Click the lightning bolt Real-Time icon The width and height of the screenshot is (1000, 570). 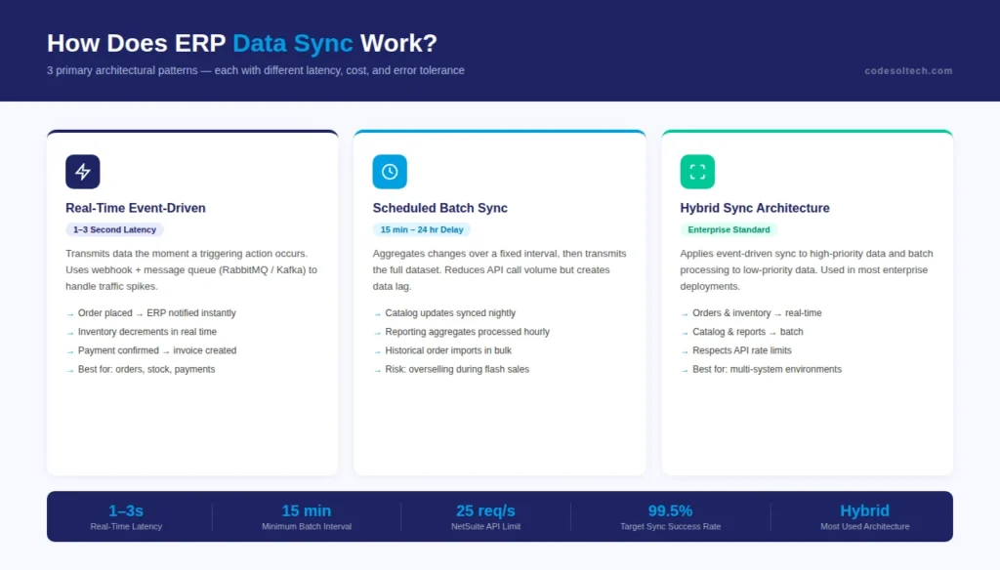[82, 172]
